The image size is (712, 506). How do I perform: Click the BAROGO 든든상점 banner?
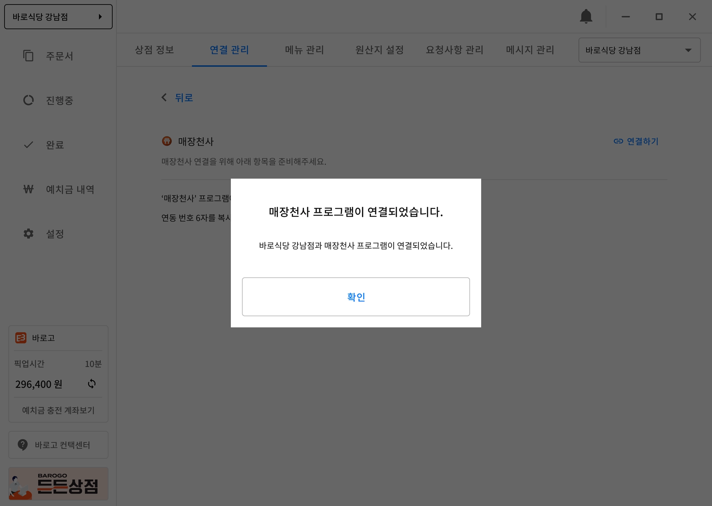click(58, 483)
